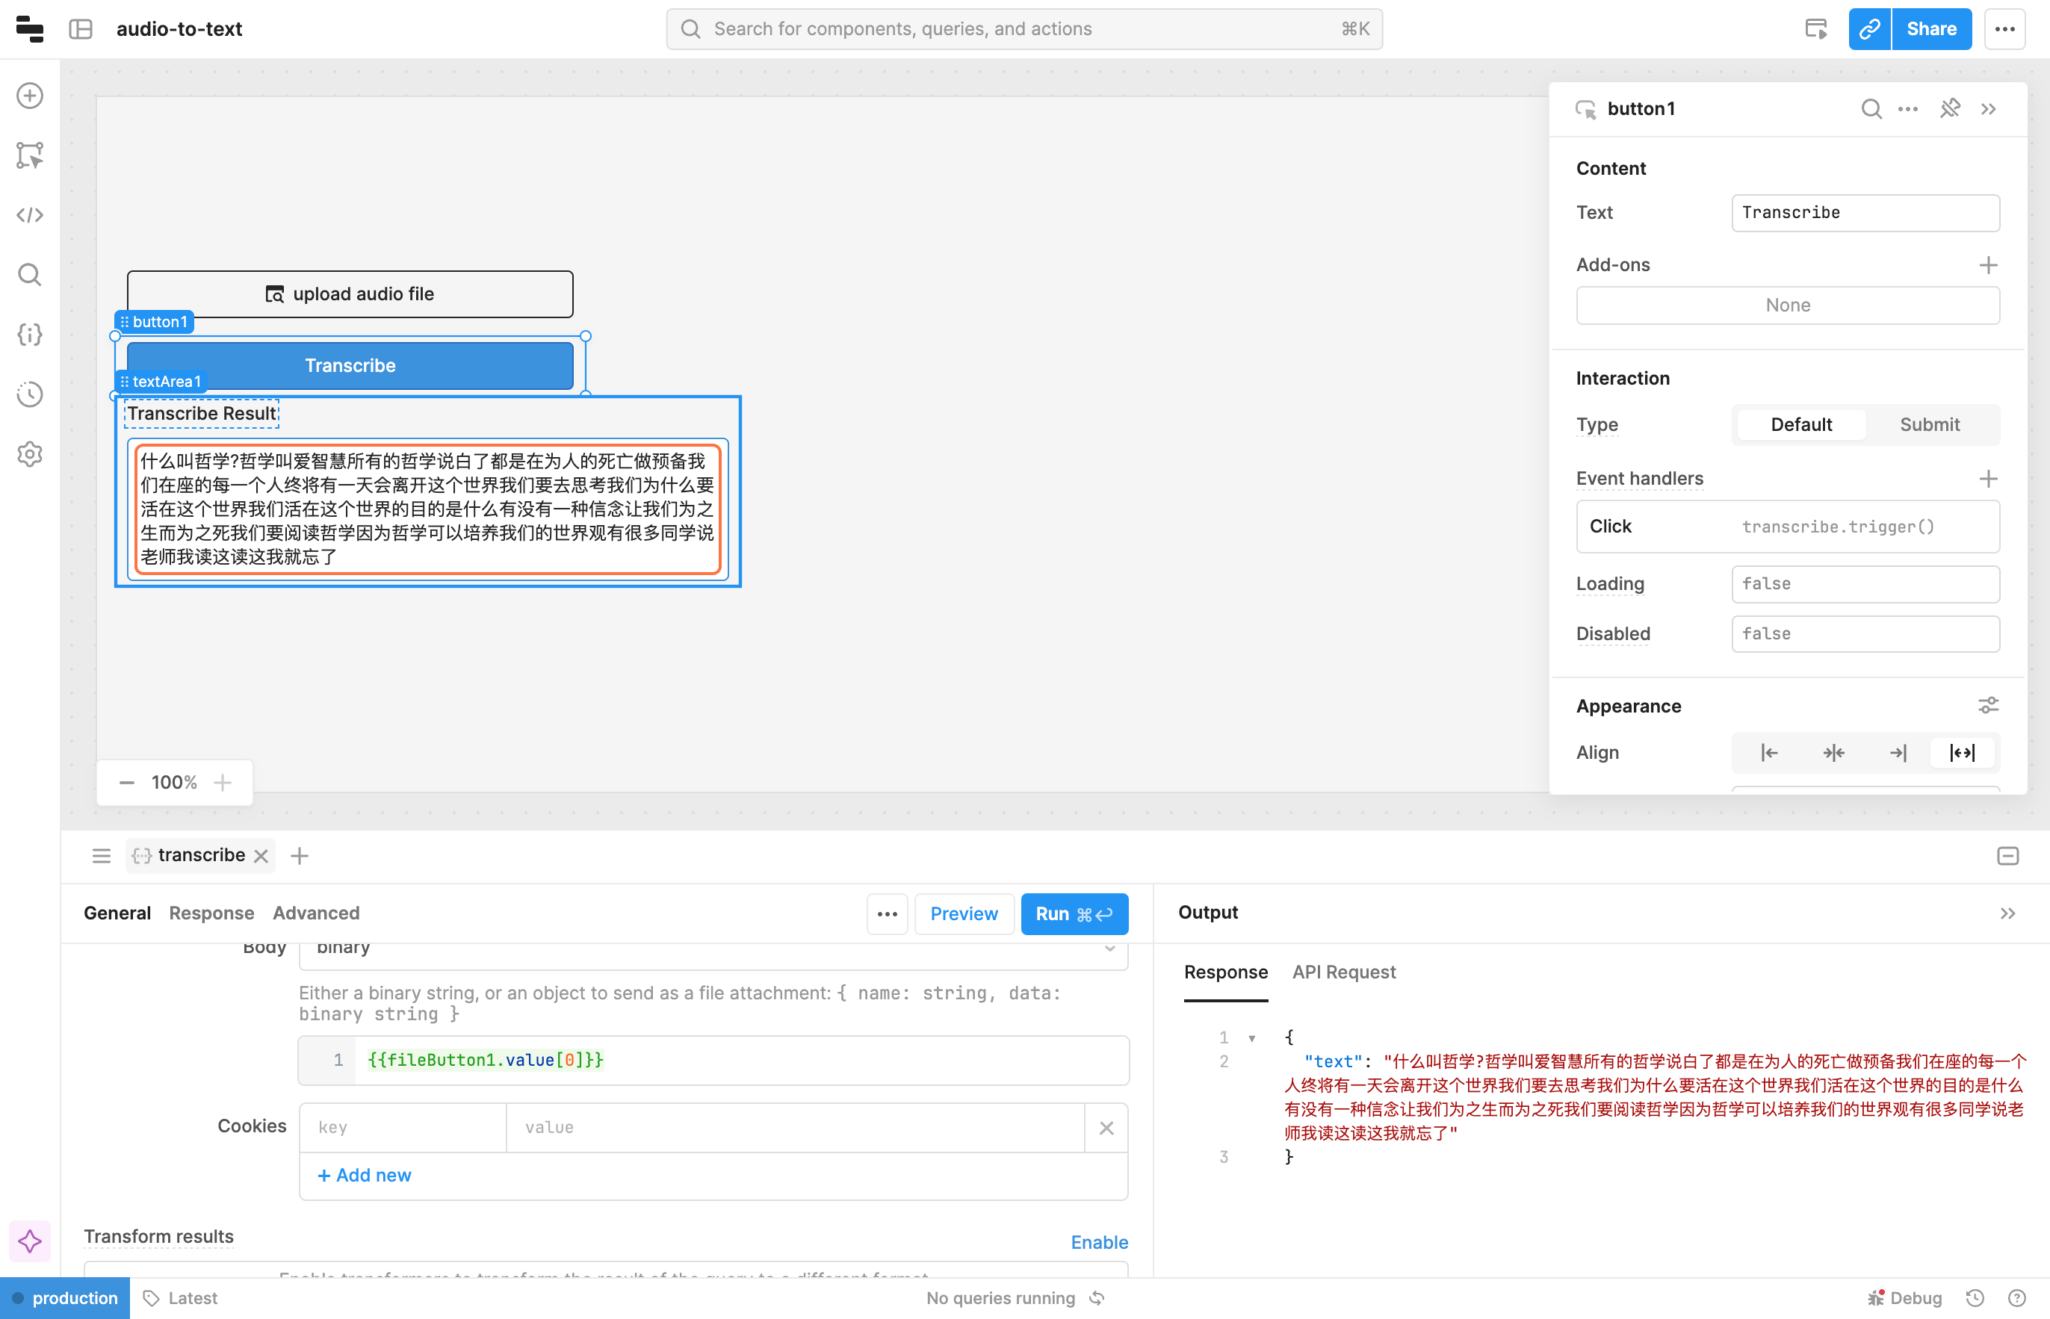Select the stretch alignment option
The width and height of the screenshot is (2050, 1319).
pyautogui.click(x=1962, y=753)
